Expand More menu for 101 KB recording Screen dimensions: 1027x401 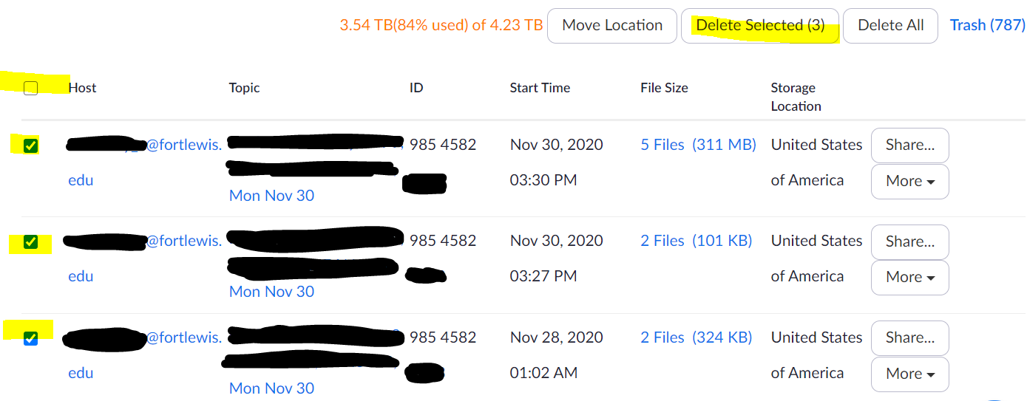point(909,278)
